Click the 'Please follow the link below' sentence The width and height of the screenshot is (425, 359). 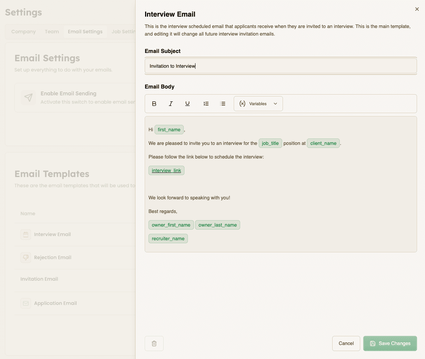point(206,157)
